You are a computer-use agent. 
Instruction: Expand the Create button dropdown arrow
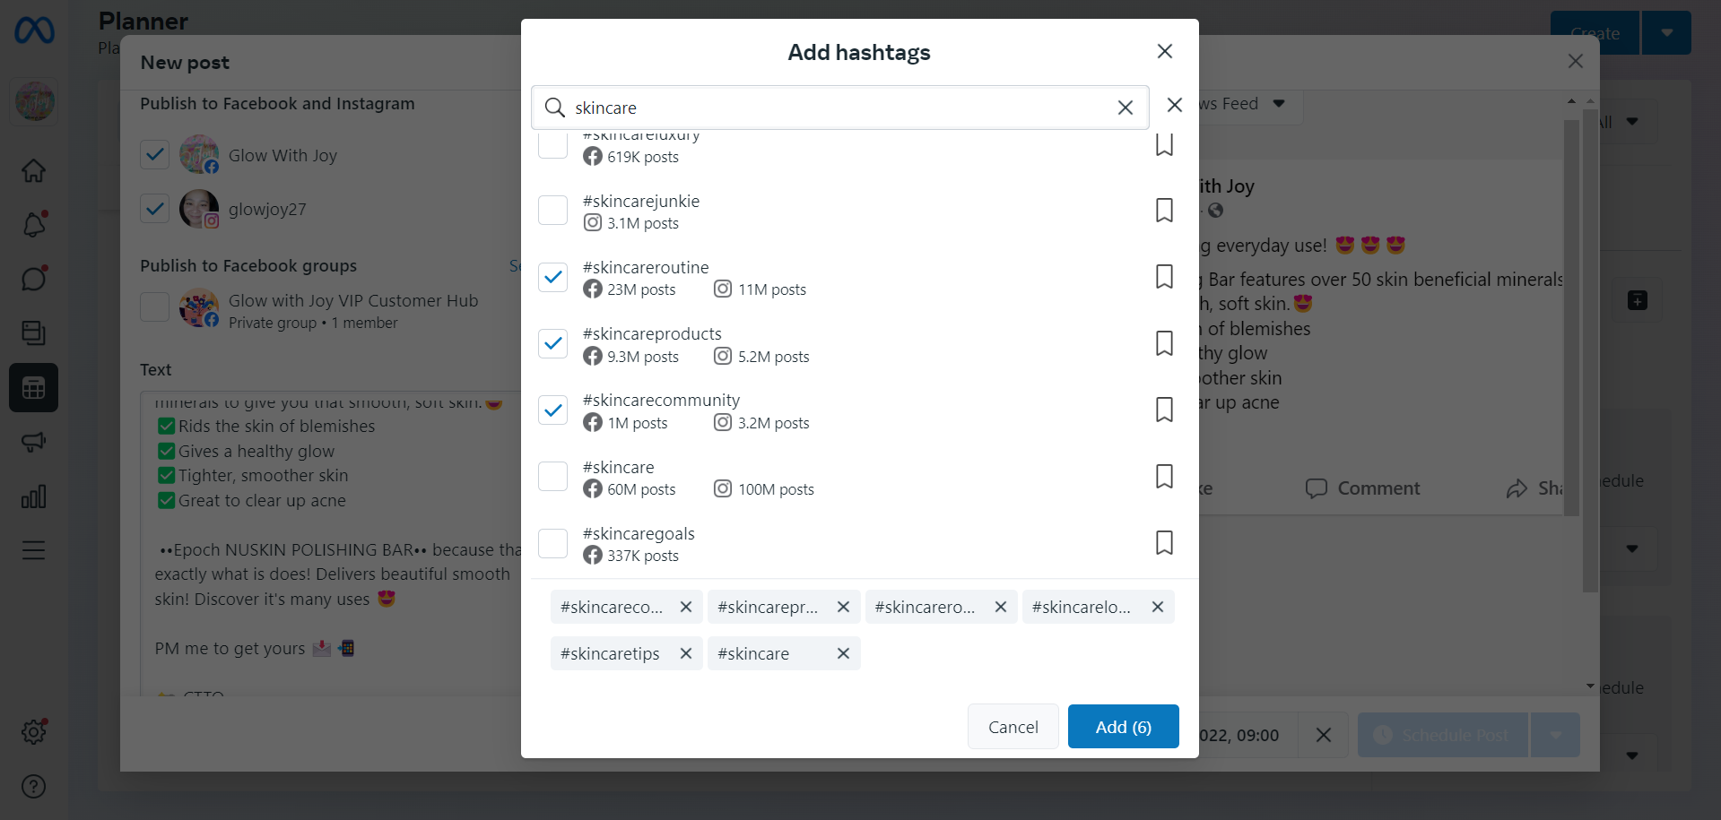tap(1666, 33)
